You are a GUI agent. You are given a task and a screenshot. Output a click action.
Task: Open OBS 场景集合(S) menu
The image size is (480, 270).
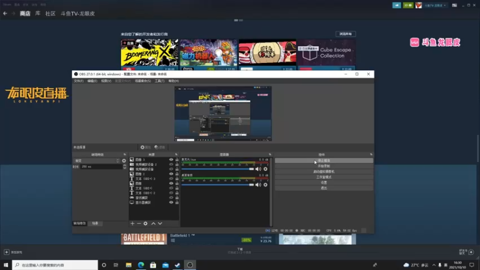pos(143,81)
